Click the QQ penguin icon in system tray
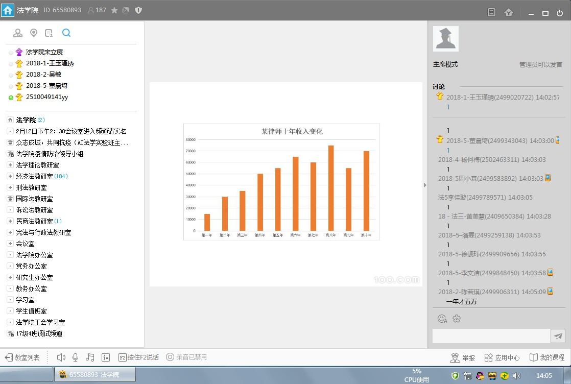This screenshot has width=571, height=384. coord(480,375)
